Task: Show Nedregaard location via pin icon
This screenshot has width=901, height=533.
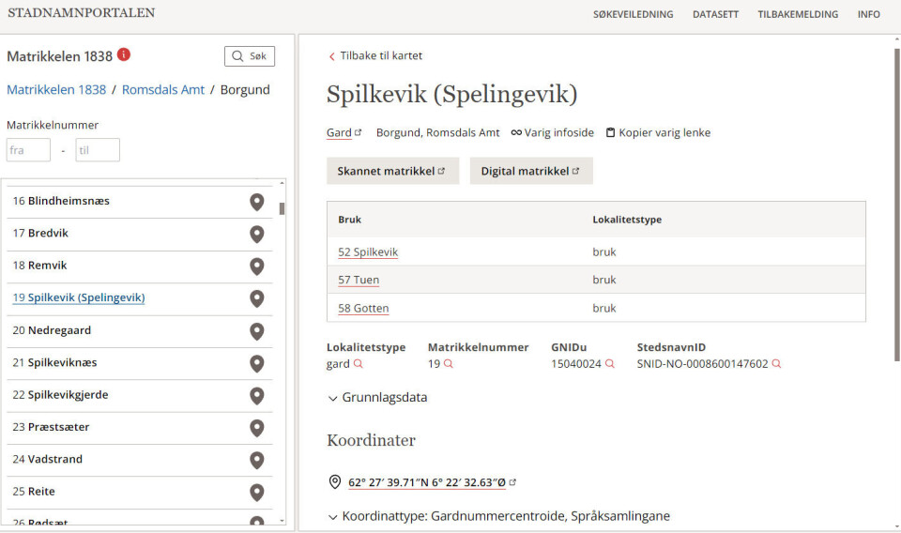Action: (x=256, y=331)
